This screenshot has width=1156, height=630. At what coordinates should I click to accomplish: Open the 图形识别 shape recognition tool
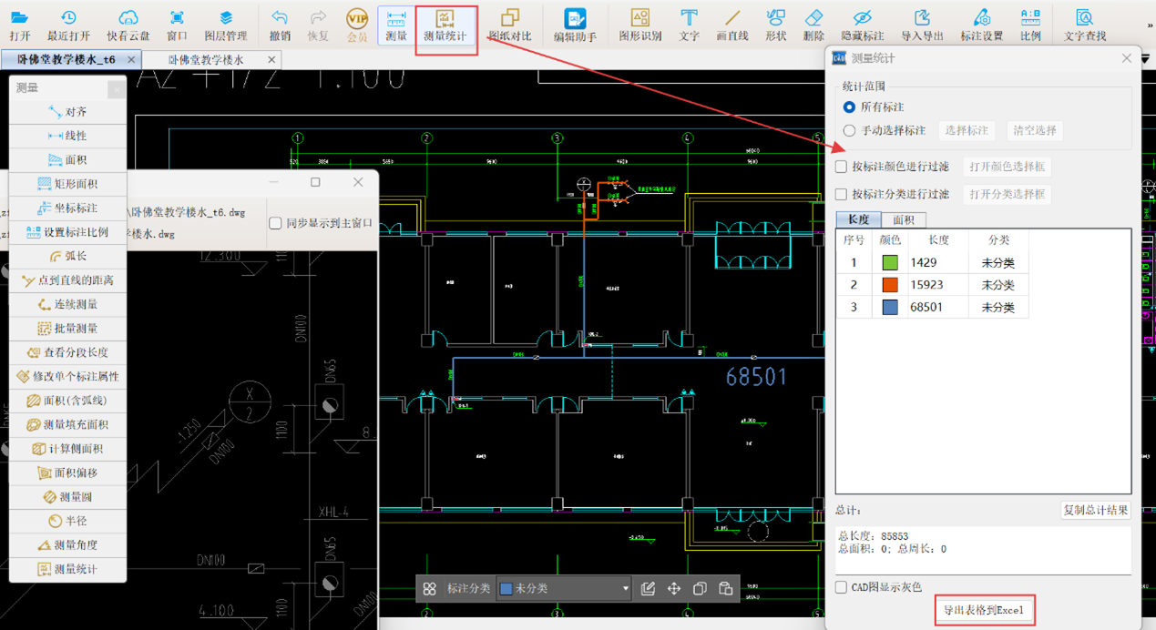639,25
